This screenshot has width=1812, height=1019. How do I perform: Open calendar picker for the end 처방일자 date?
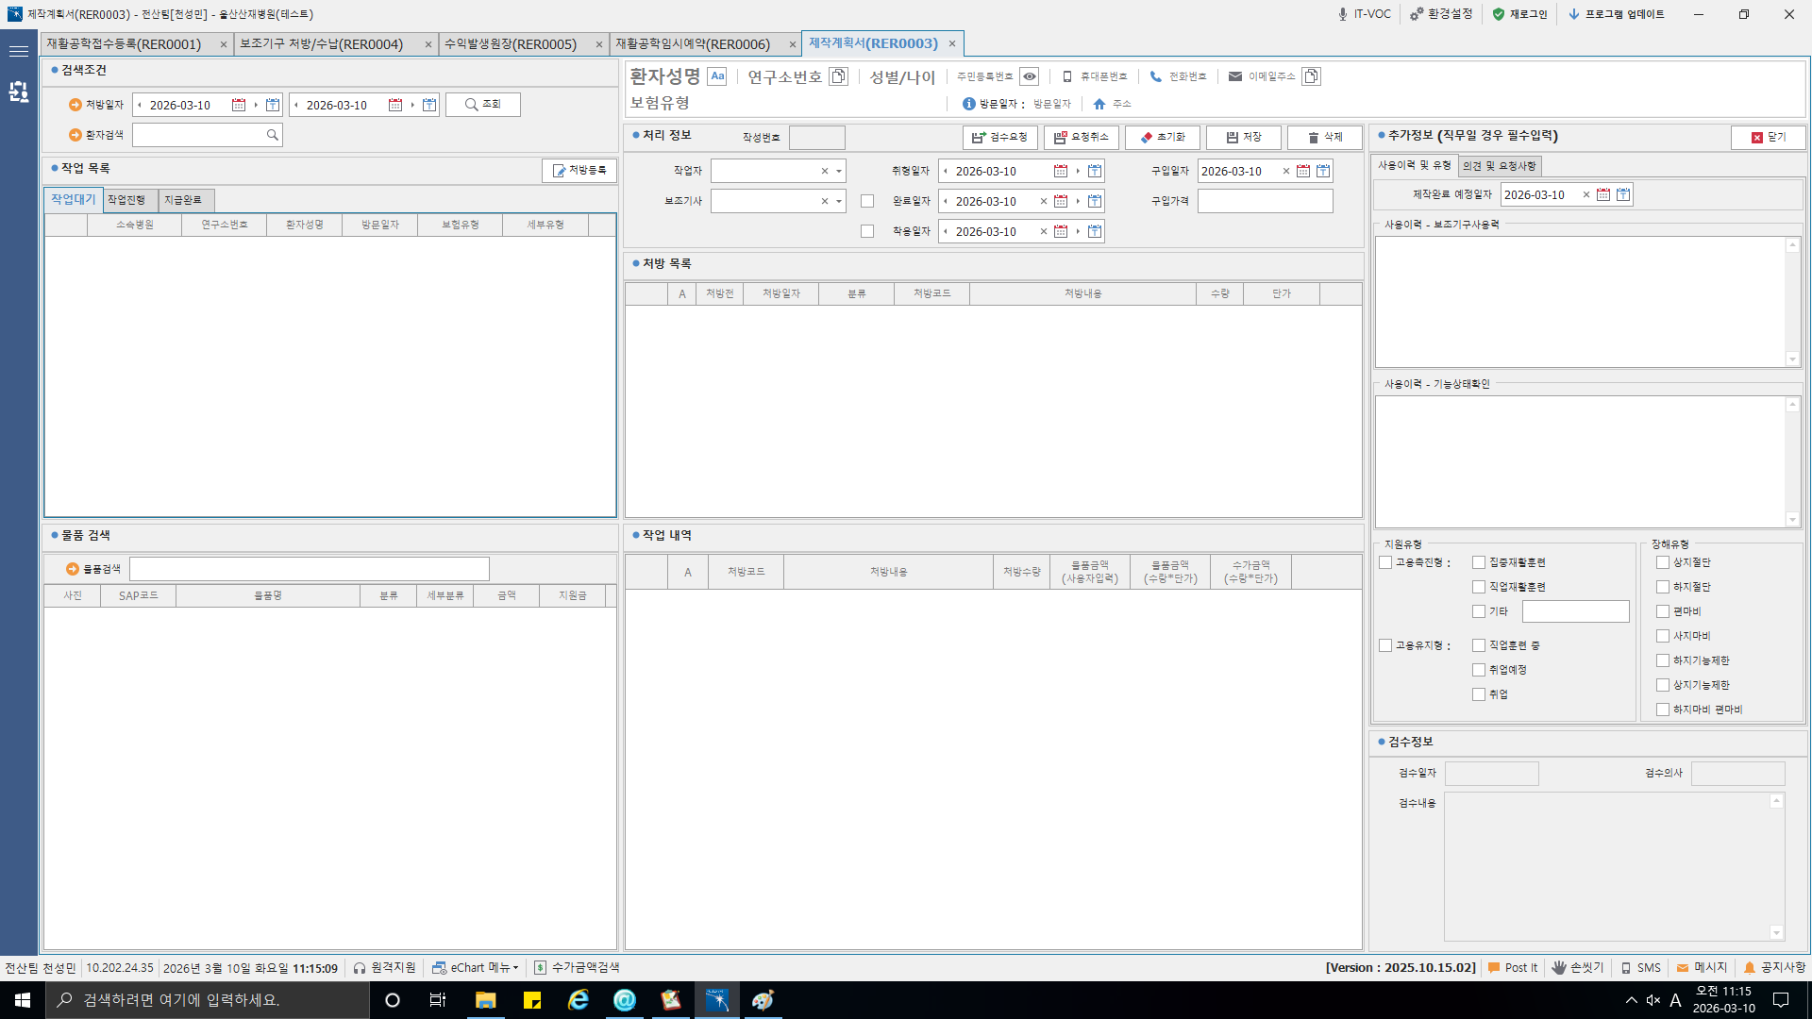(x=395, y=105)
